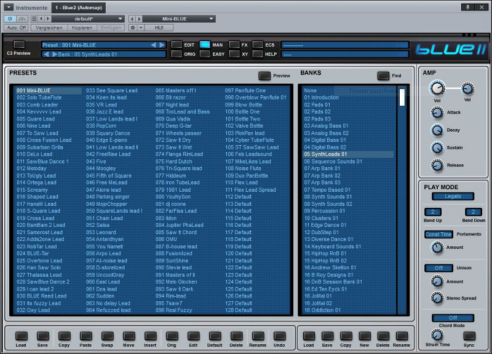492x354 pixels.
Task: Toggle the HELP button
Action: coord(258,54)
